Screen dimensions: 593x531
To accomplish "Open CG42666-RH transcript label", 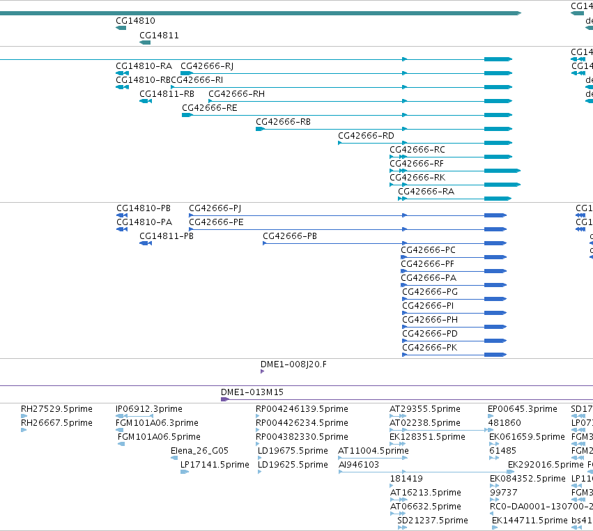I will tap(236, 94).
